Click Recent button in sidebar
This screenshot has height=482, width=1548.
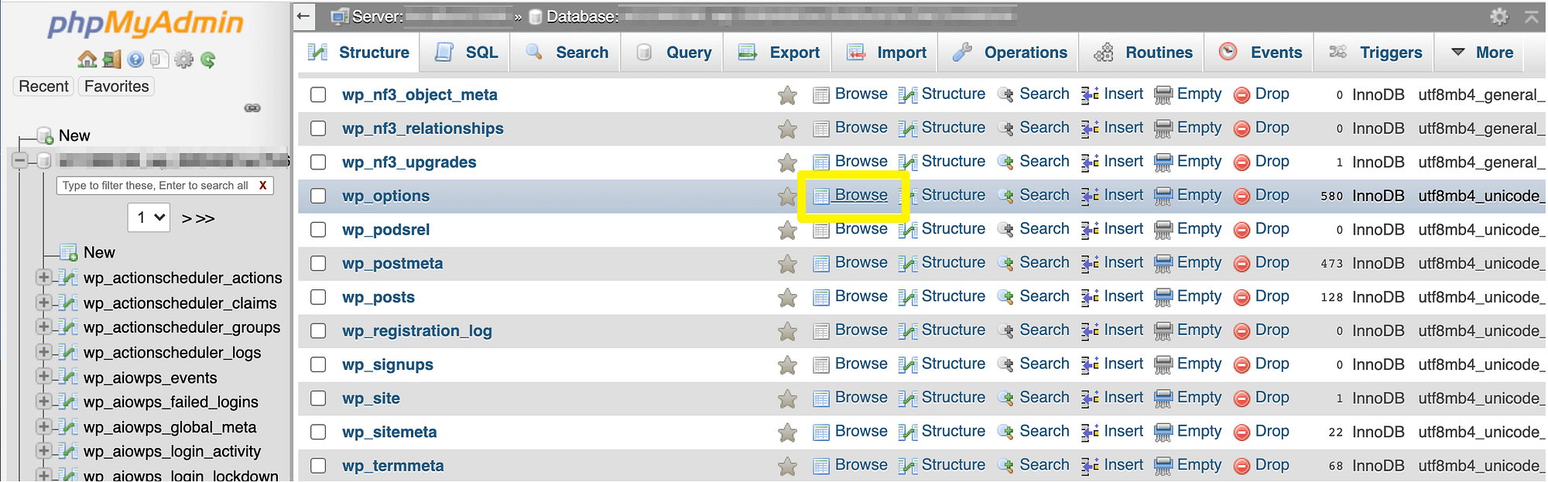43,87
